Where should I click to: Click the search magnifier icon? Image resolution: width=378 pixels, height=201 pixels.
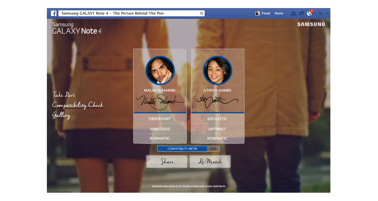coord(202,14)
